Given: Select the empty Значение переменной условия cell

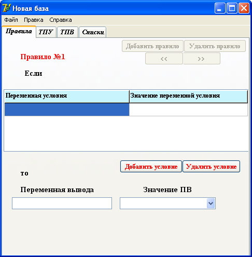Looking at the screenshot, I should pos(188,110).
